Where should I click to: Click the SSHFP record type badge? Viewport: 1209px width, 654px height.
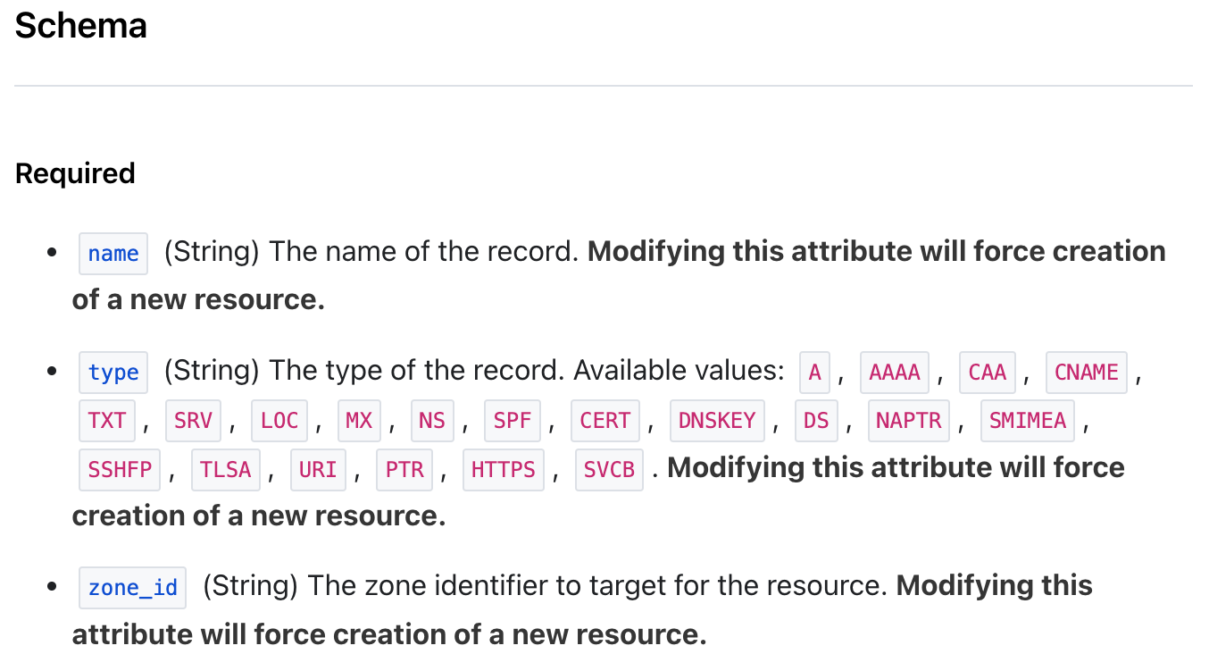pos(120,469)
